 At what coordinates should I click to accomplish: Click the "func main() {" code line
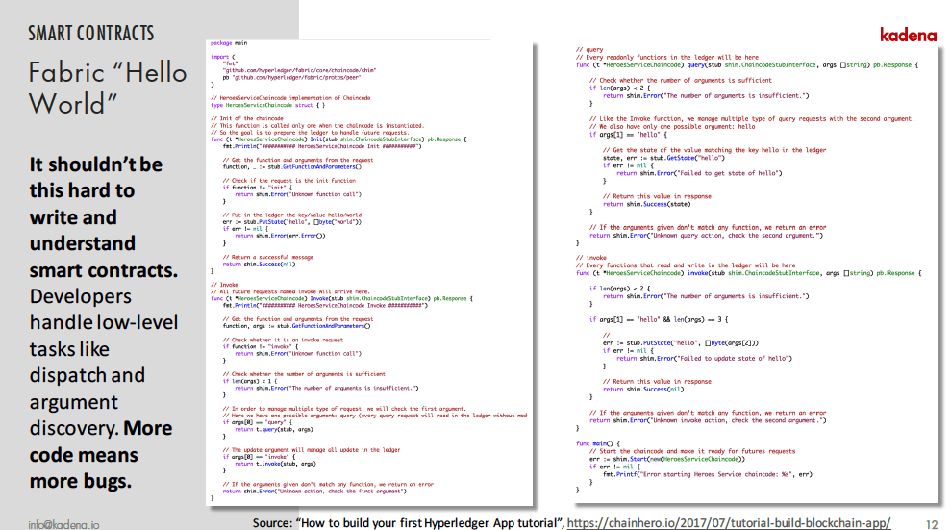[598, 443]
